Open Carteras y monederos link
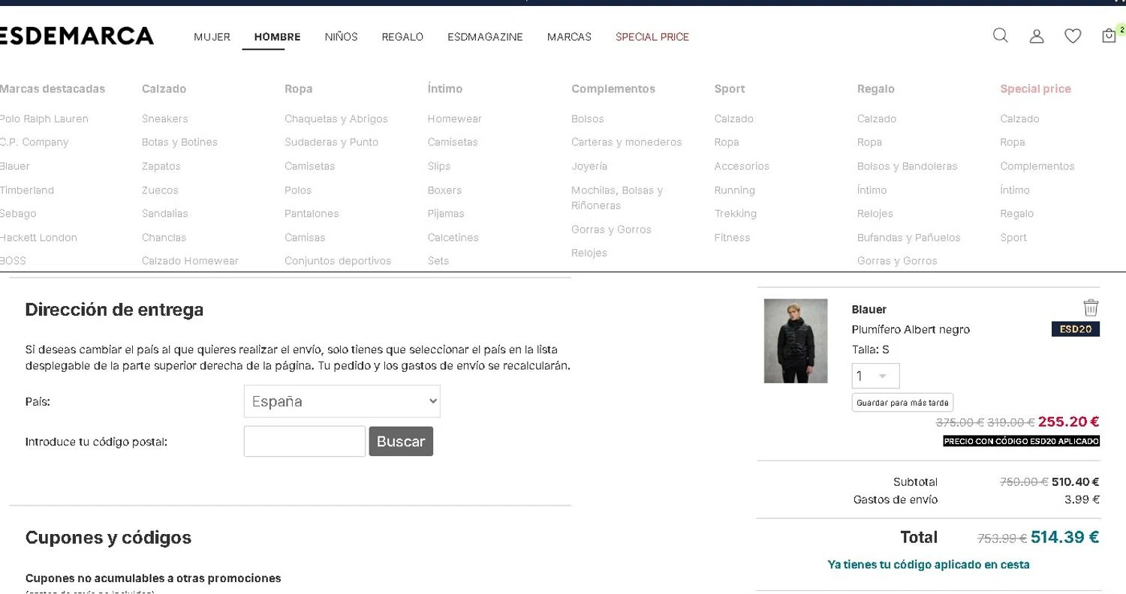The width and height of the screenshot is (1126, 594). [x=626, y=142]
